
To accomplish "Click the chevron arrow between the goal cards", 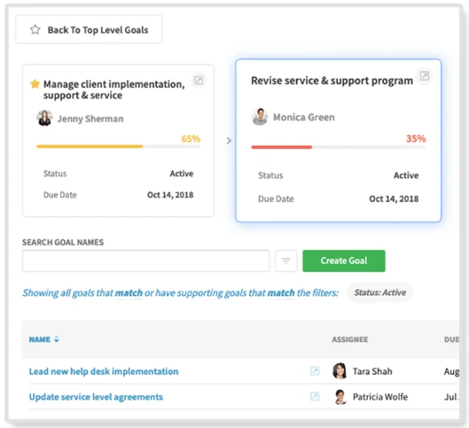I will click(x=229, y=141).
